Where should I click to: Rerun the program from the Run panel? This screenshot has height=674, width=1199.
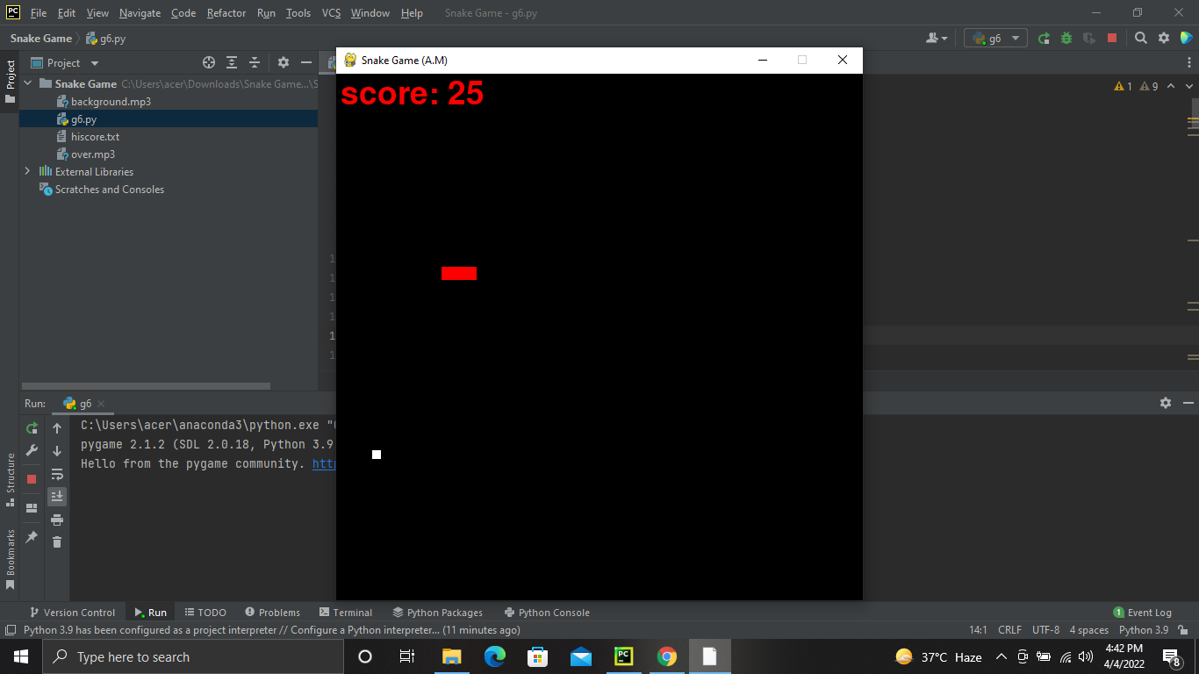pyautogui.click(x=31, y=428)
